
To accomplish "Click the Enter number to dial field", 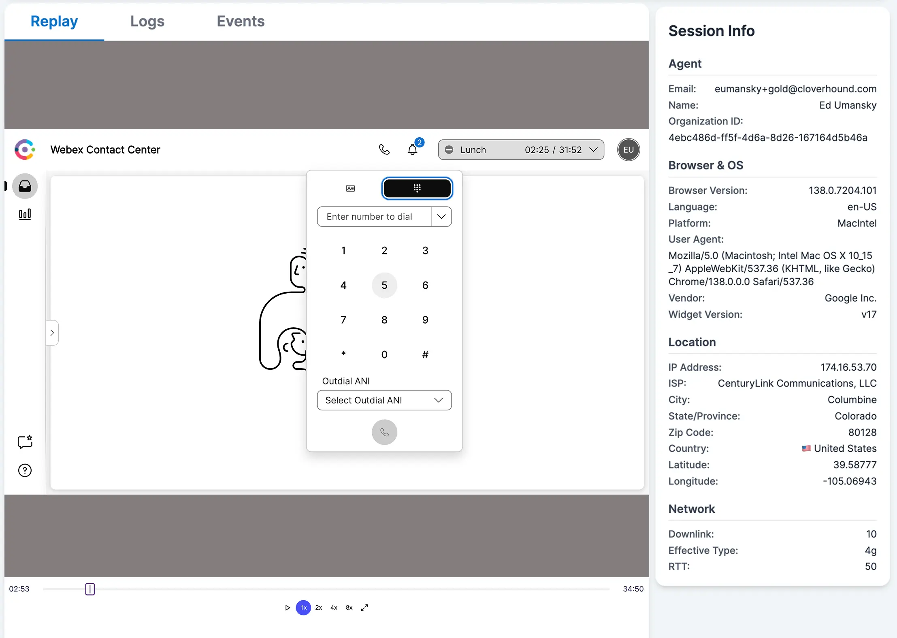I will 374,217.
